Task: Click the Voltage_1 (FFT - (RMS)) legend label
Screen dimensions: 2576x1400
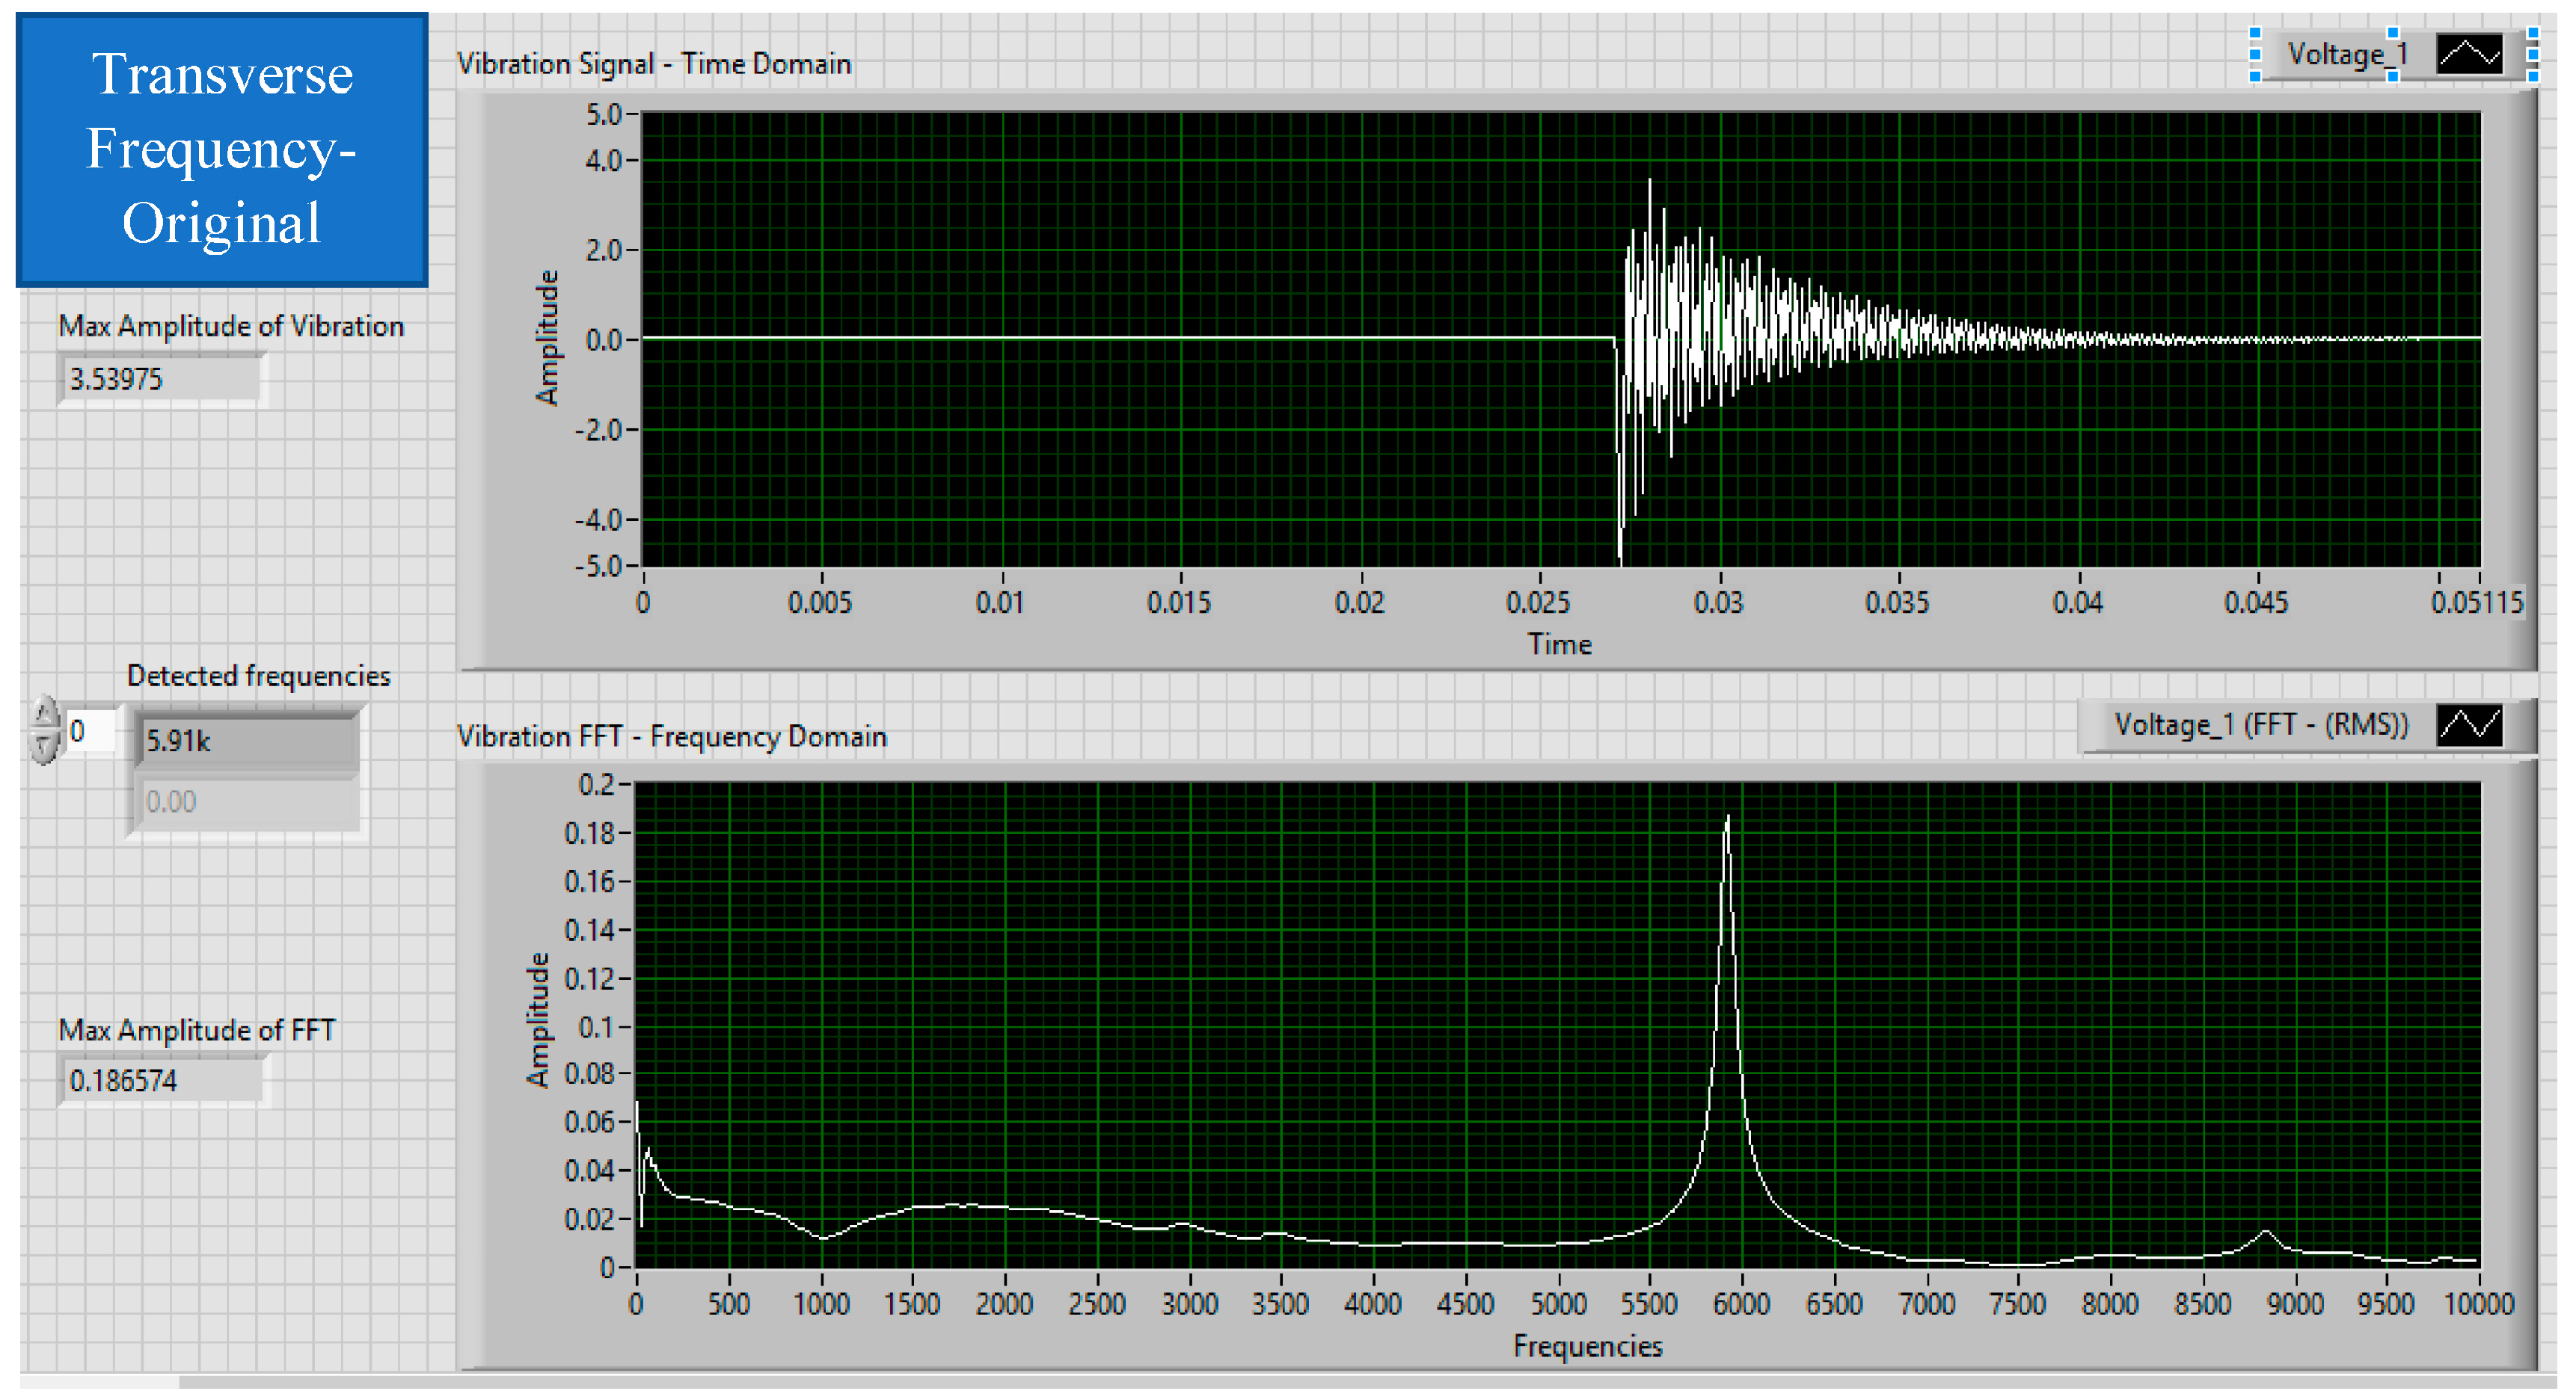Action: (2260, 724)
